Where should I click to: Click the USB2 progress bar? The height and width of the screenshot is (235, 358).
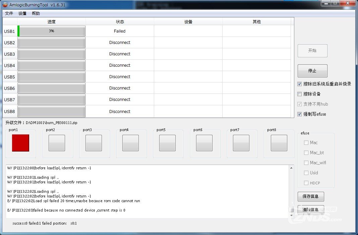pos(51,43)
